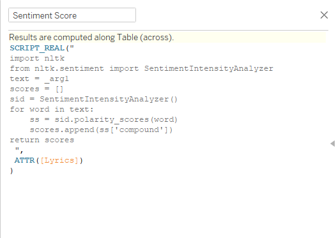Click the SCRIPT_REAL function keyword
The width and height of the screenshot is (336, 238).
(x=37, y=48)
